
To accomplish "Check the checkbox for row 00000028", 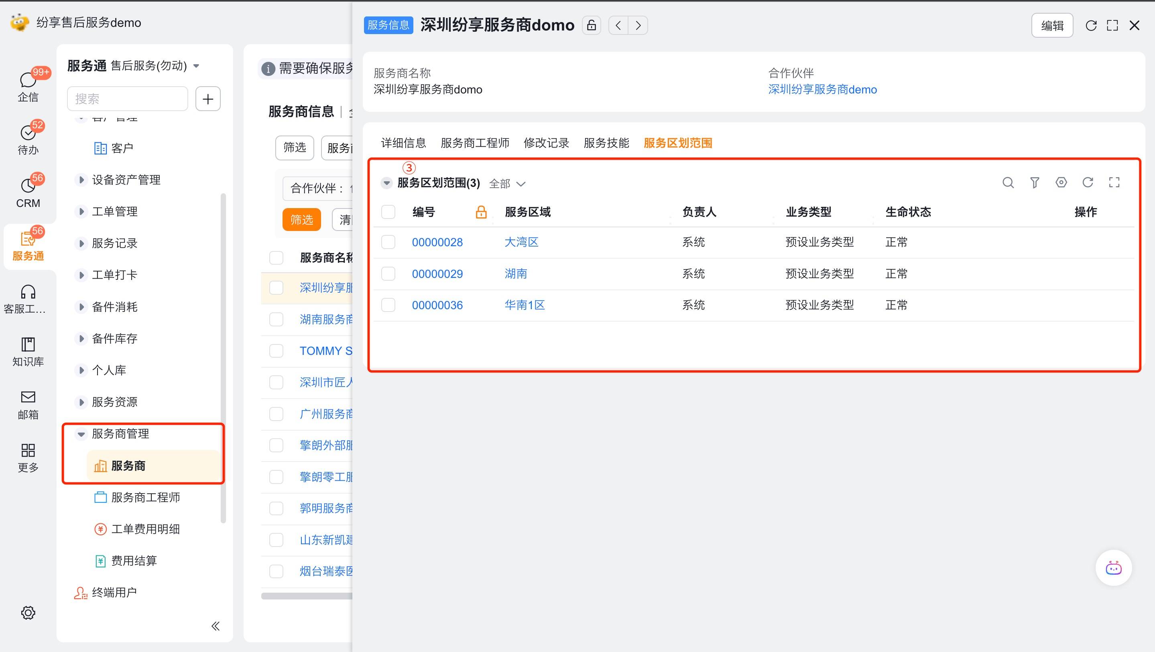I will click(x=388, y=243).
